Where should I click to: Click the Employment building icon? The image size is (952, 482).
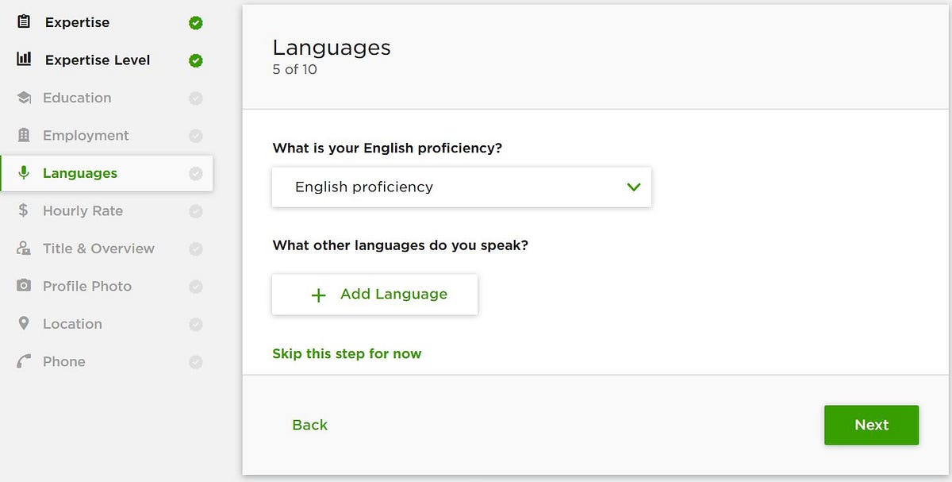24,136
